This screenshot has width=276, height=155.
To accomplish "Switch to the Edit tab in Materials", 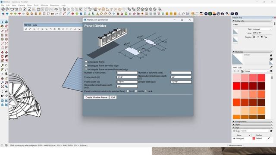I will [x=240, y=68].
